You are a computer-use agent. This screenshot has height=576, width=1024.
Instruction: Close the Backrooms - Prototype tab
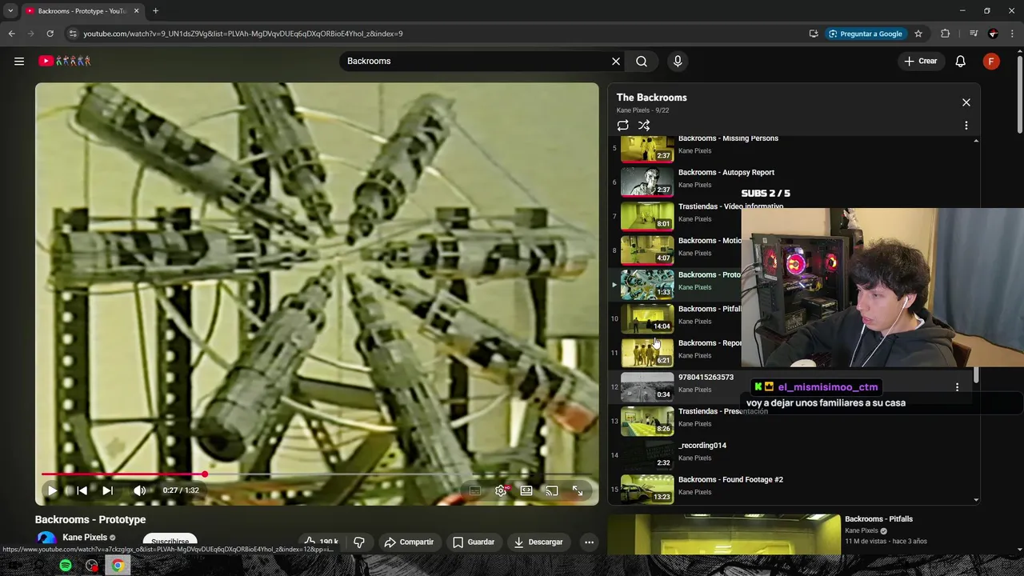tap(136, 11)
